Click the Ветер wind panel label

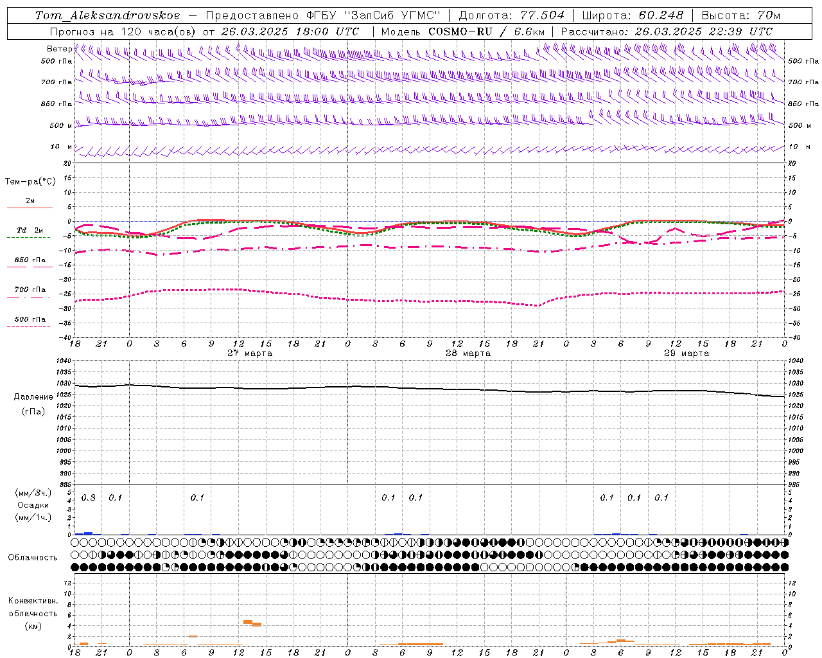coord(60,49)
